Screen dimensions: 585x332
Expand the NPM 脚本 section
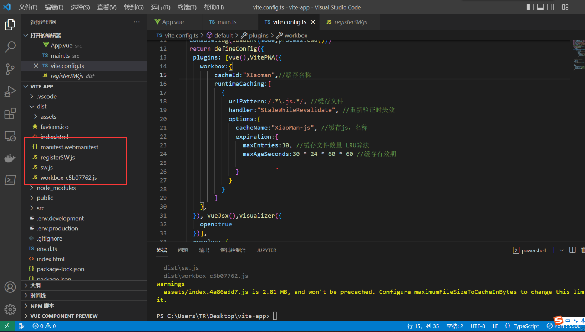coord(42,306)
